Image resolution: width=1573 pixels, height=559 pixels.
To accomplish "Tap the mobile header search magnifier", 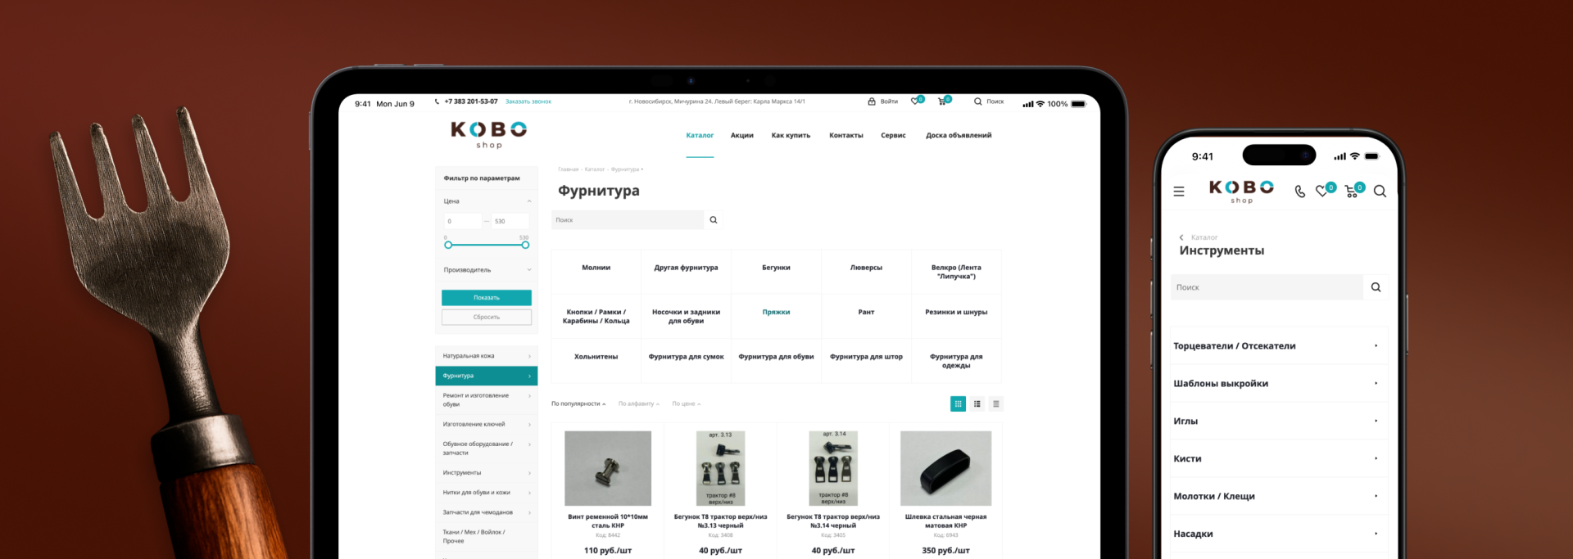I will tap(1380, 192).
